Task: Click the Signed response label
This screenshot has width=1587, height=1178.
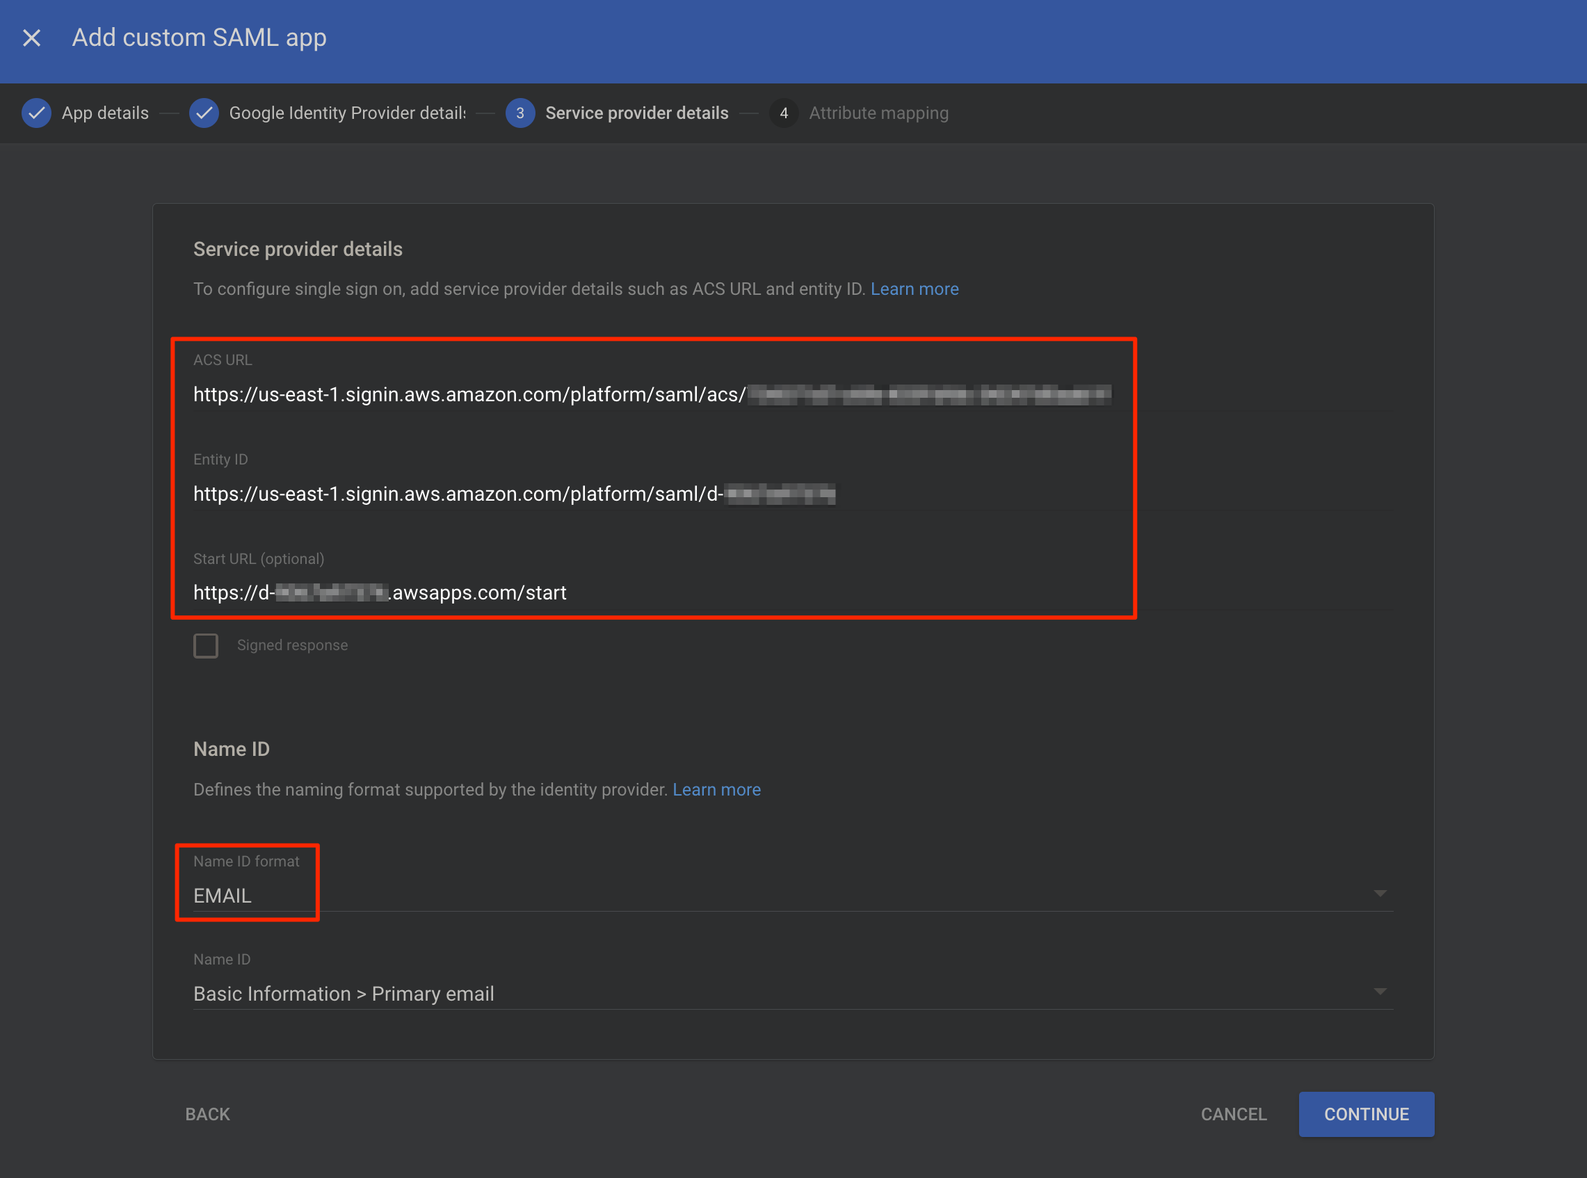Action: click(292, 645)
